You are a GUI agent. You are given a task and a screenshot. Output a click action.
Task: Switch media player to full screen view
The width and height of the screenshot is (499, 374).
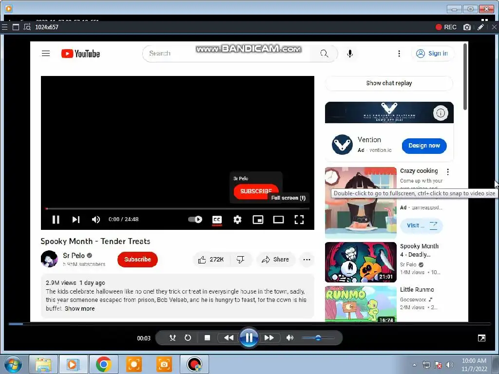(x=481, y=338)
